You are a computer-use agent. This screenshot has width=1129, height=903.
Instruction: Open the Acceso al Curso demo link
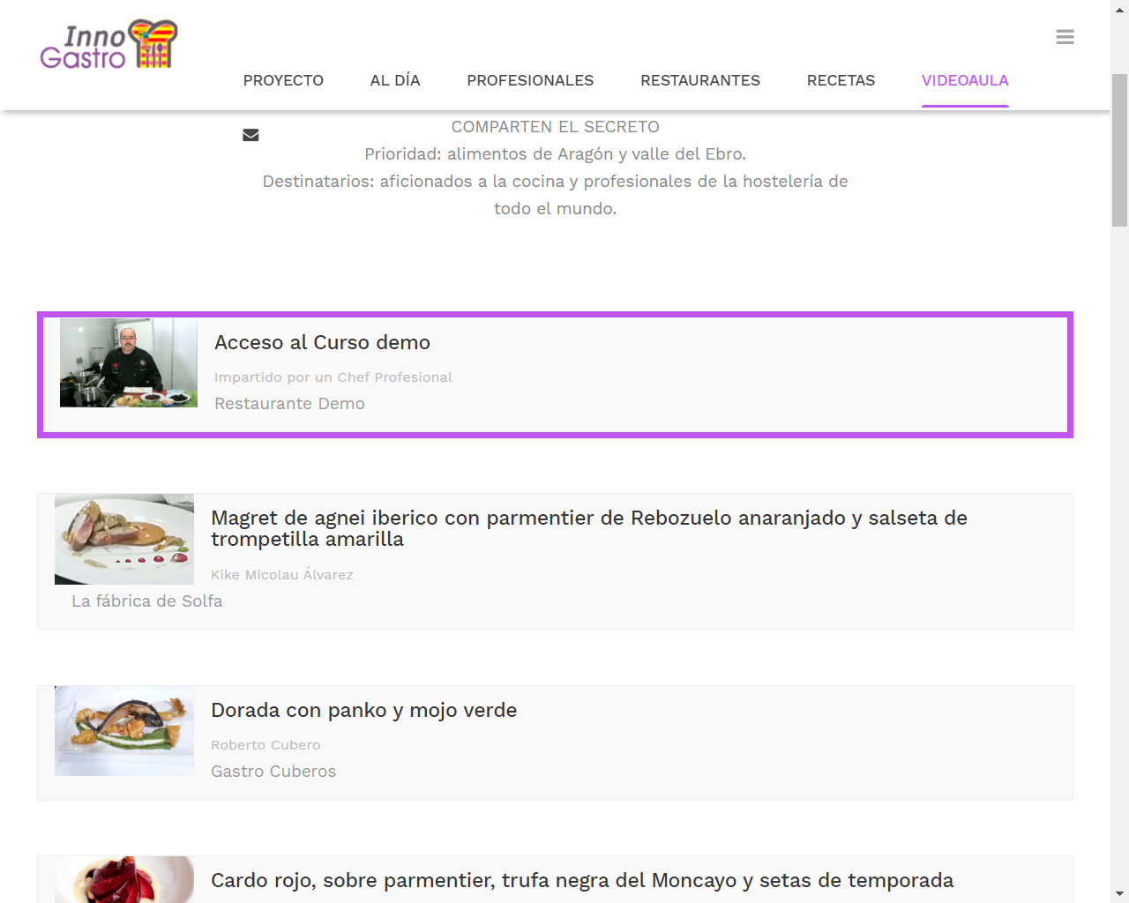pos(323,342)
